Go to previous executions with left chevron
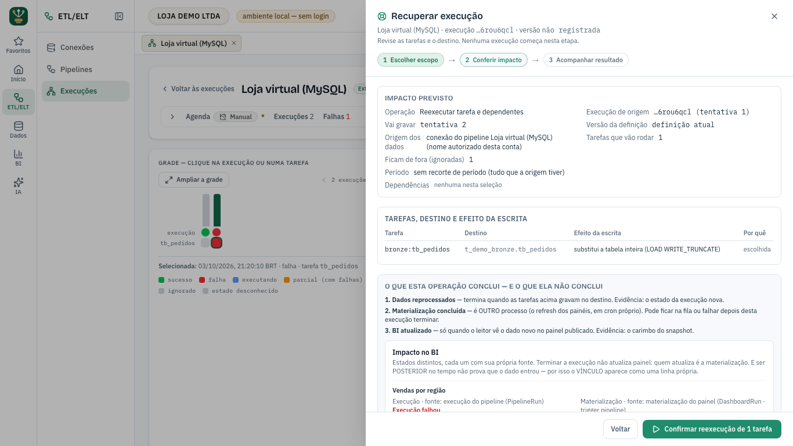The width and height of the screenshot is (793, 446). pos(325,180)
